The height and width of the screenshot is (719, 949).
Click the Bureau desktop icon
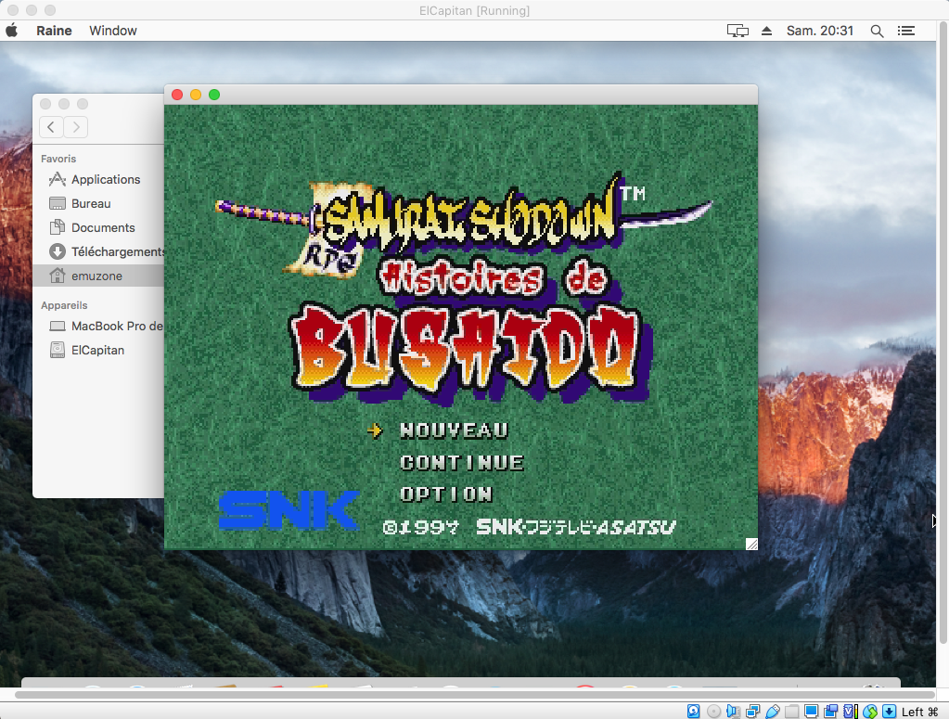tap(58, 203)
